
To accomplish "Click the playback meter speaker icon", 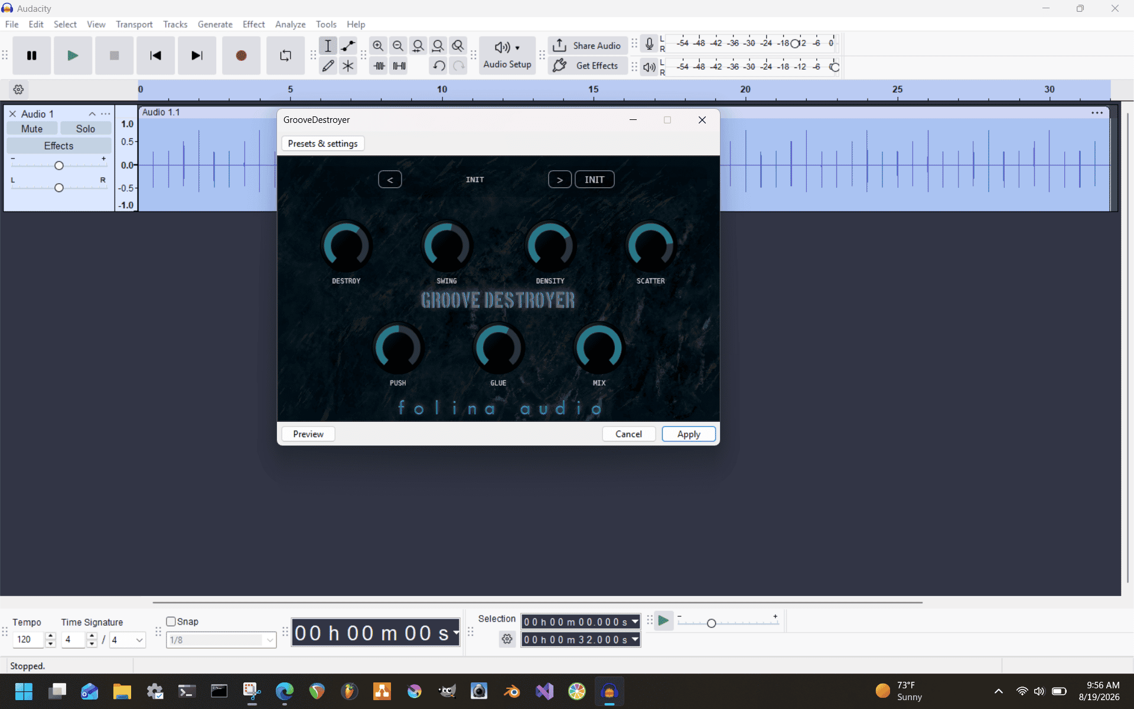I will pyautogui.click(x=649, y=67).
